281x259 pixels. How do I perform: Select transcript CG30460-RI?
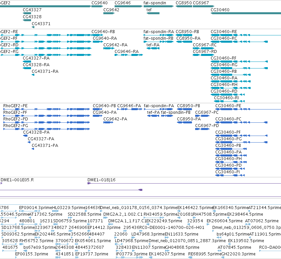pyautogui.click(x=226, y=98)
